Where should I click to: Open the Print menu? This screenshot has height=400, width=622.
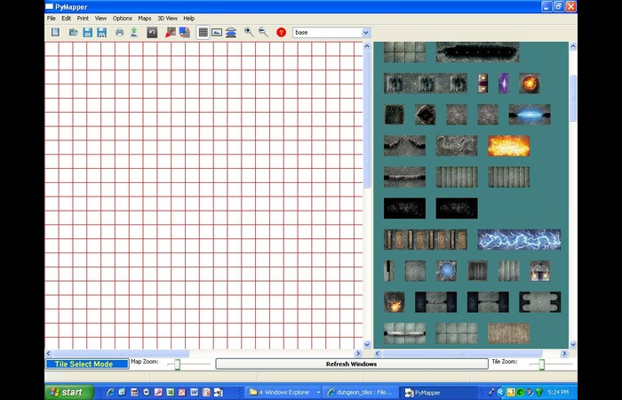tap(83, 19)
